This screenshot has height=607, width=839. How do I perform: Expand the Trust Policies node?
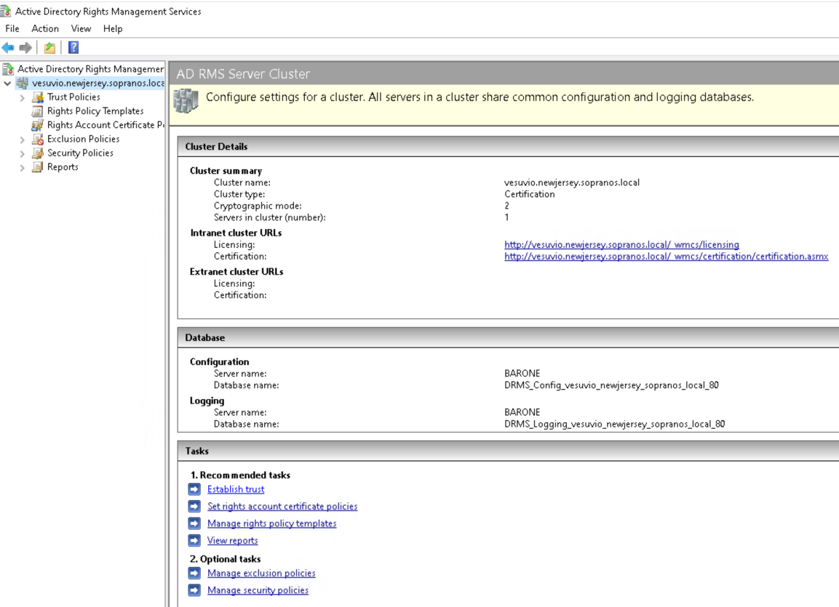(x=22, y=98)
